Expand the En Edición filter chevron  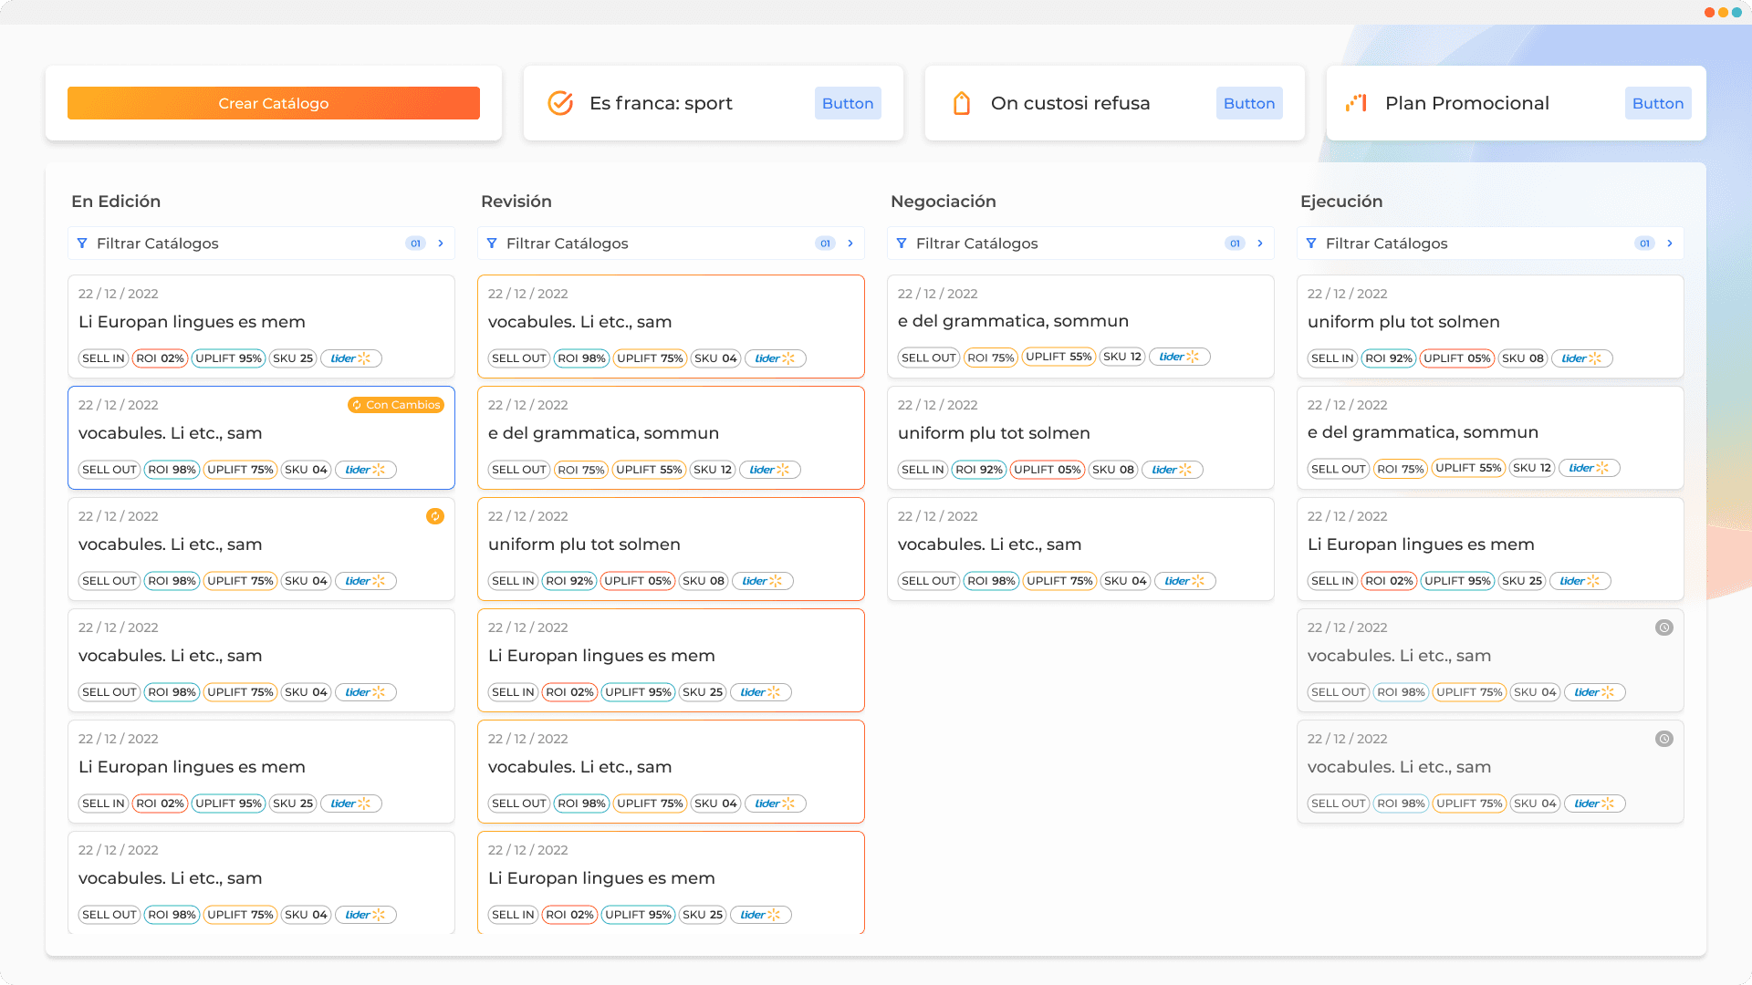coord(441,244)
